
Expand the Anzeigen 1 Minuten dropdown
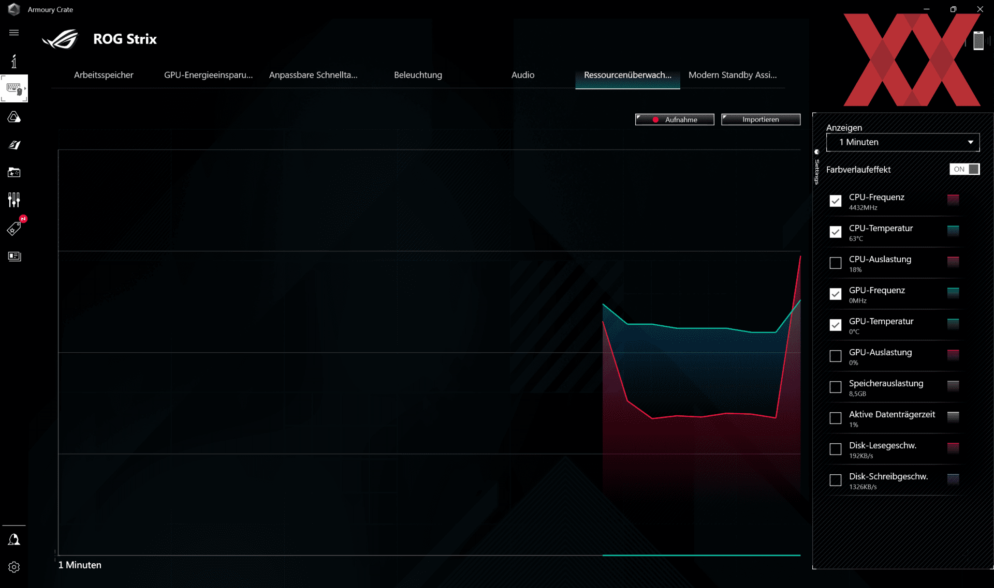point(902,142)
